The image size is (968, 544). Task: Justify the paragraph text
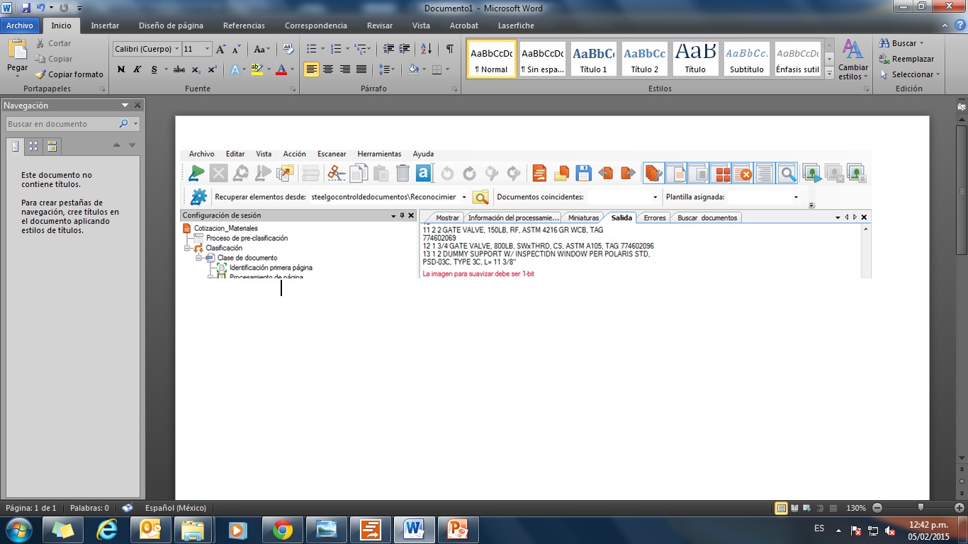(x=361, y=69)
